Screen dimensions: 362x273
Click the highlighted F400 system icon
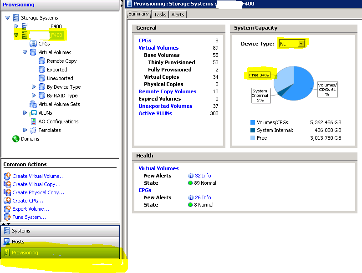25,35
